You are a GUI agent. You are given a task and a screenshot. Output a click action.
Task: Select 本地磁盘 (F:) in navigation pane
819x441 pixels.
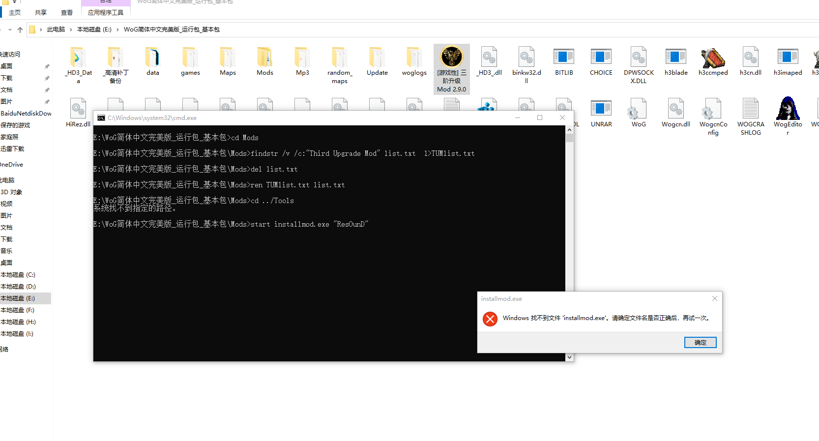(18, 310)
